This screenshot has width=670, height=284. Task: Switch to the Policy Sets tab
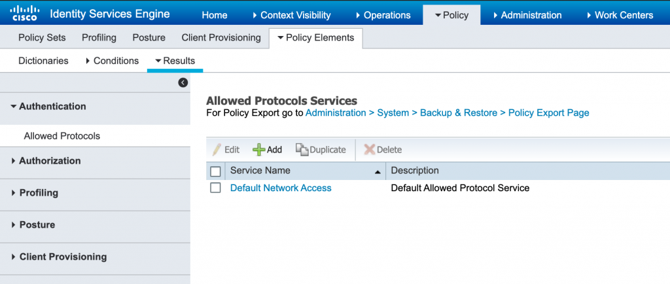coord(42,38)
